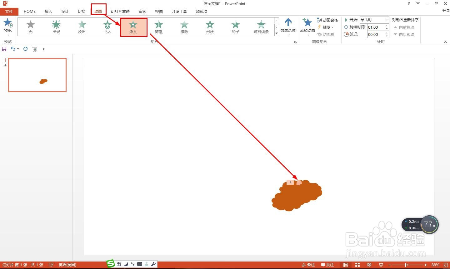450x269 pixels.
Task: Open the 触发 trigger dropdown
Action: click(325, 27)
